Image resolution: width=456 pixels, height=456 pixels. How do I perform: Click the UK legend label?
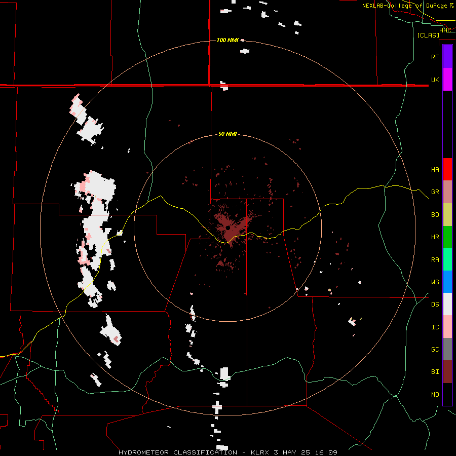click(435, 80)
